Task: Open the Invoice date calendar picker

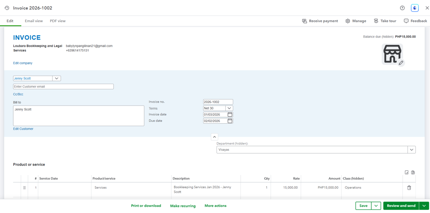Action: click(230, 114)
